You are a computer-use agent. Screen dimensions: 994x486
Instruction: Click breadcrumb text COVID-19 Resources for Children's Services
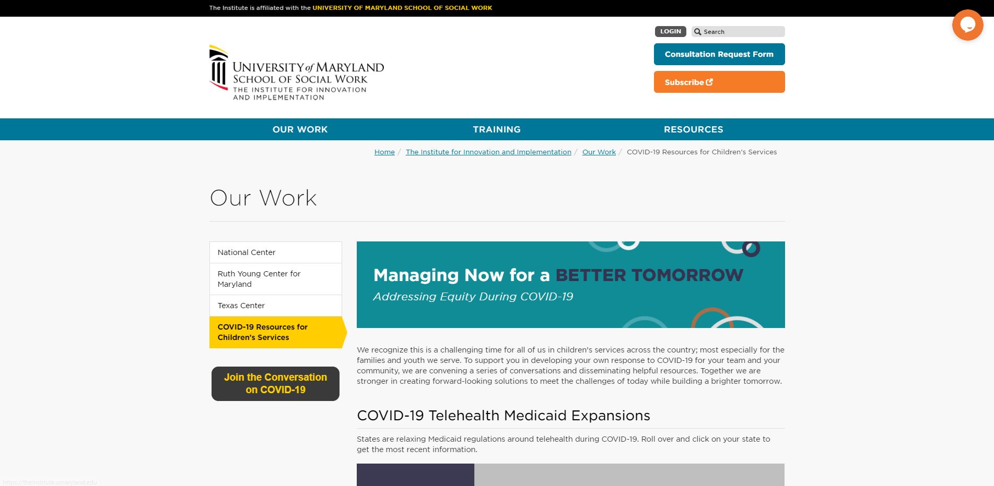click(x=701, y=152)
